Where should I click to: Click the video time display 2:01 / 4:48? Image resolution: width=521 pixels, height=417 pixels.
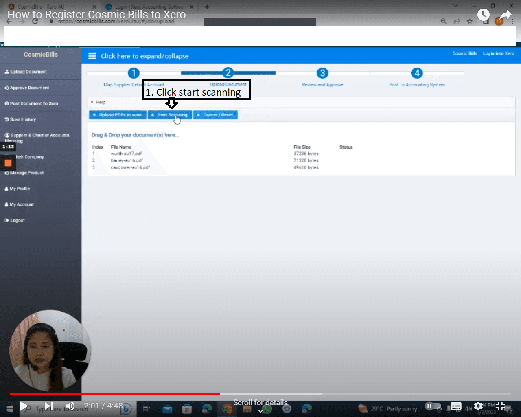(103, 406)
